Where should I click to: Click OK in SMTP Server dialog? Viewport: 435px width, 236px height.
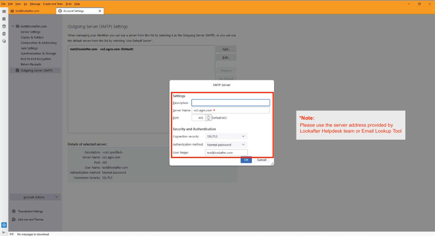coord(246,160)
